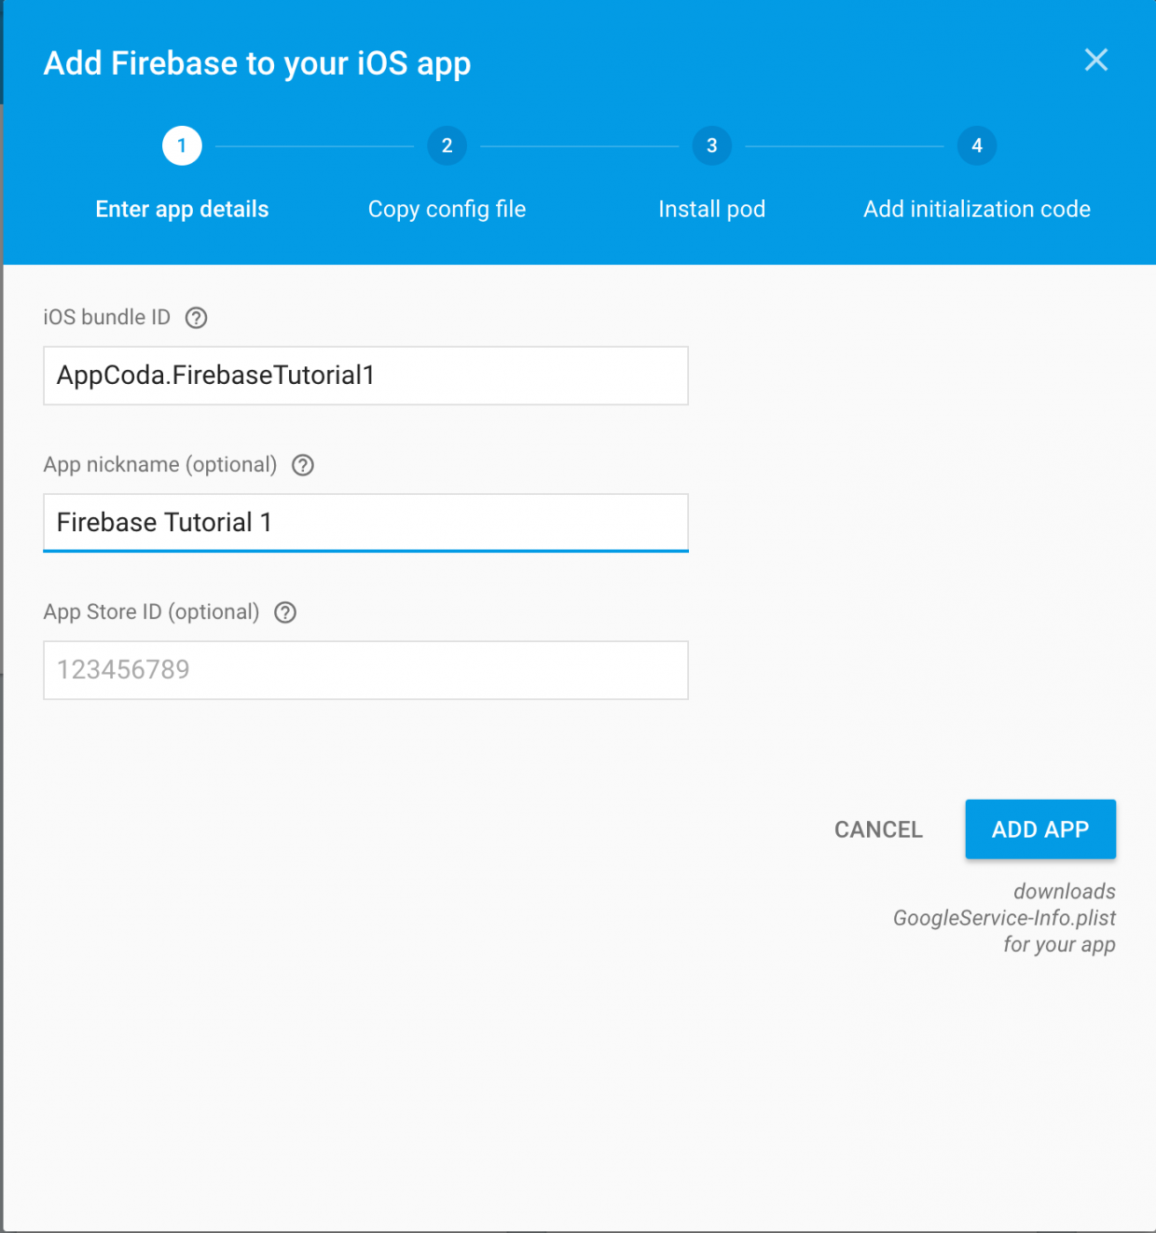Click the GoogleService-Info.plist download note

pyautogui.click(x=1004, y=918)
